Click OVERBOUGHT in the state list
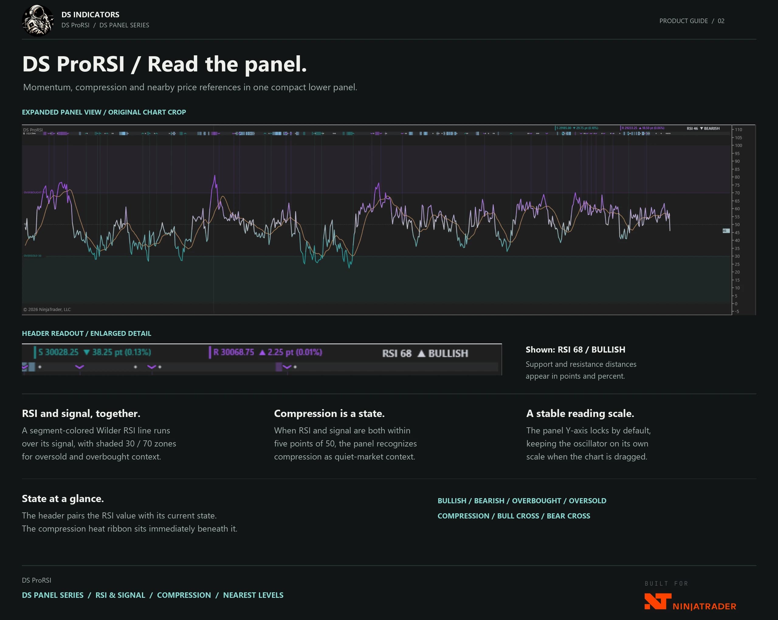Viewport: 778px width, 620px height. coord(537,501)
